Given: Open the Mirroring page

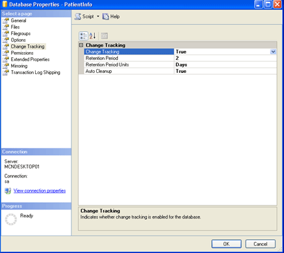Looking at the screenshot, I should 19,66.
